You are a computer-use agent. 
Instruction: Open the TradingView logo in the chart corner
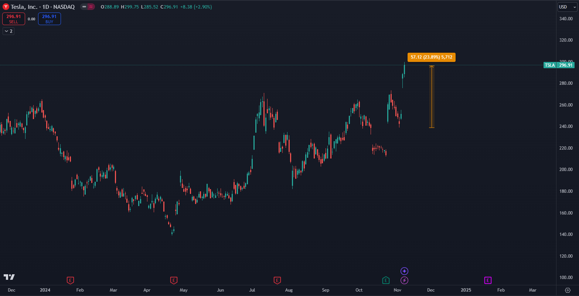[9, 277]
